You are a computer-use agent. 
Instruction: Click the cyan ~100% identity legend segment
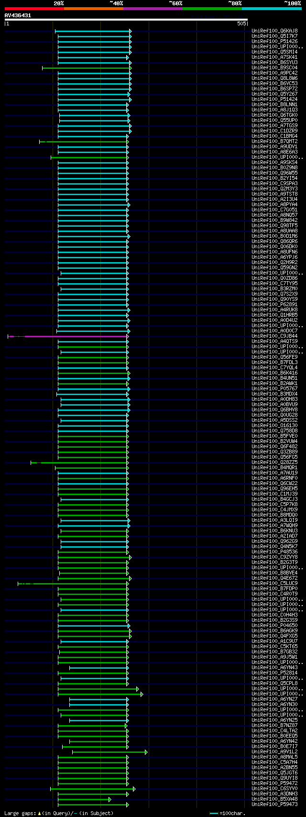pos(272,8)
